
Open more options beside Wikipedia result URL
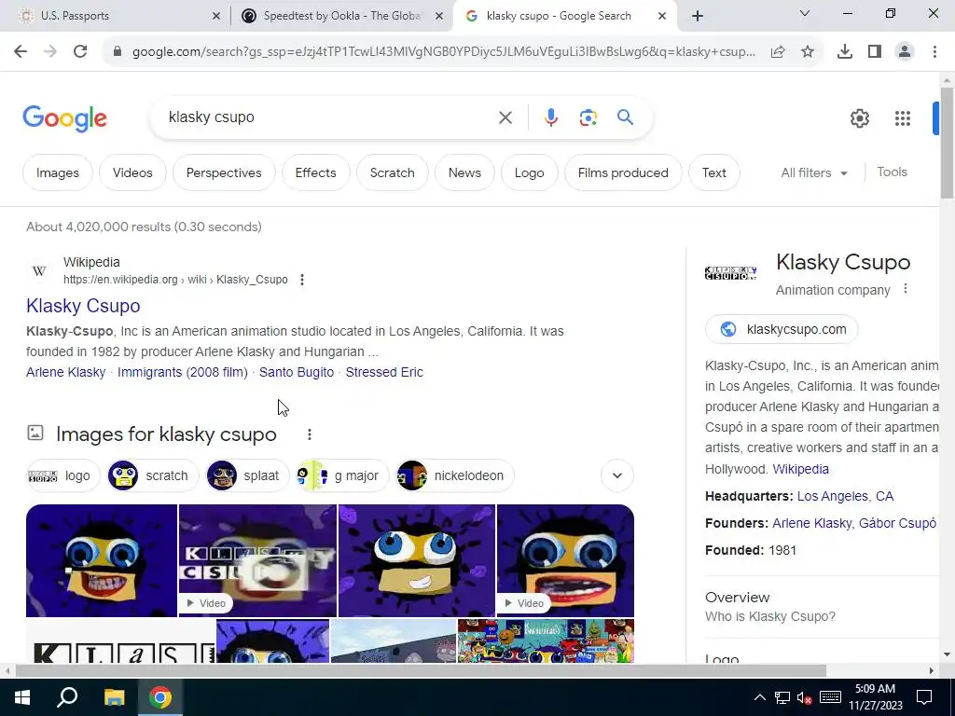pos(302,280)
